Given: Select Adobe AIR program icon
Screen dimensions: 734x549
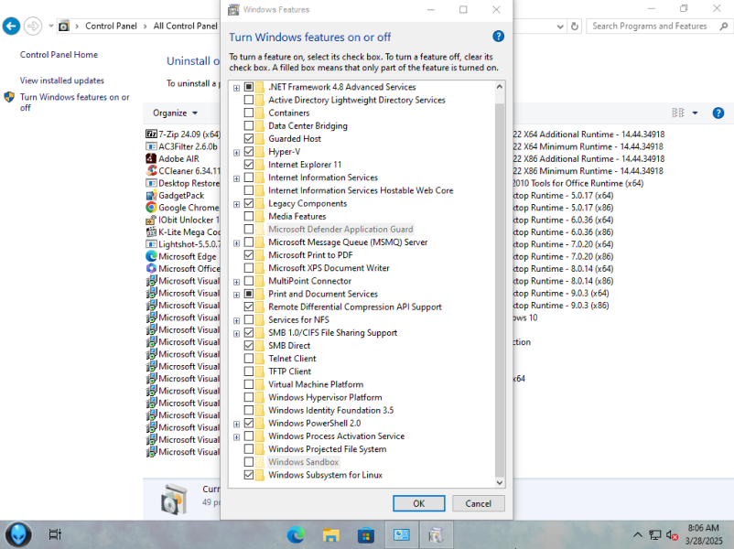Looking at the screenshot, I should click(x=151, y=158).
